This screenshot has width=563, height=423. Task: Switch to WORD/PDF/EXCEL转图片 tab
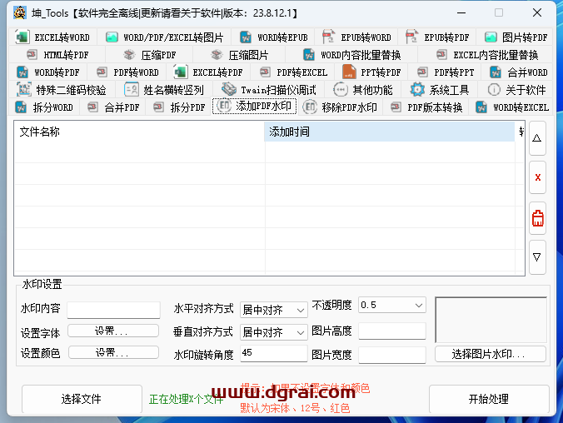(164, 37)
